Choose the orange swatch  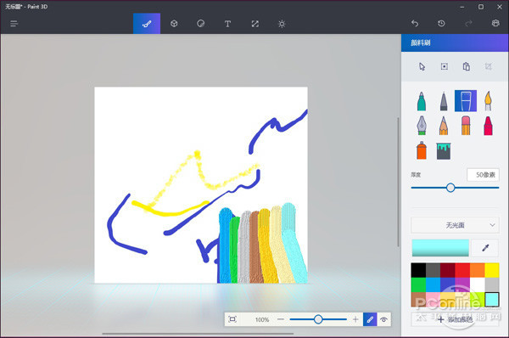point(477,270)
